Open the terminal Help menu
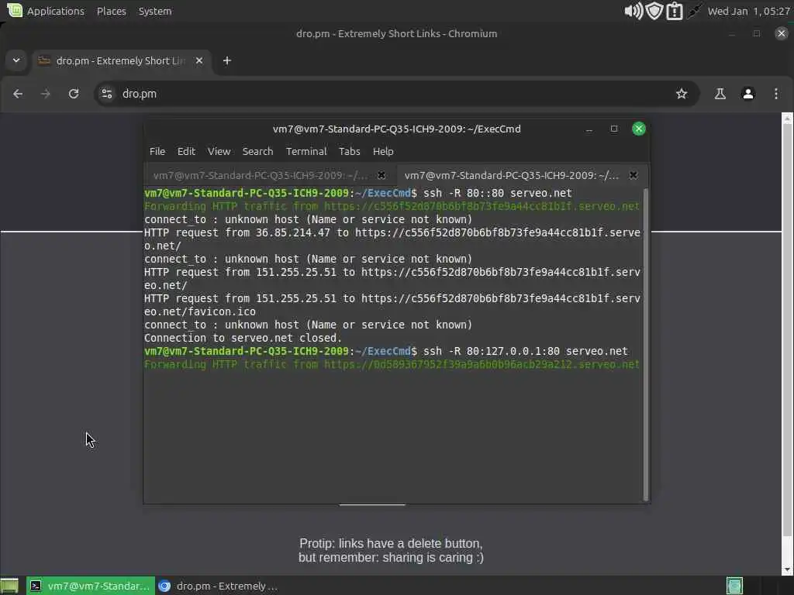 pos(383,151)
